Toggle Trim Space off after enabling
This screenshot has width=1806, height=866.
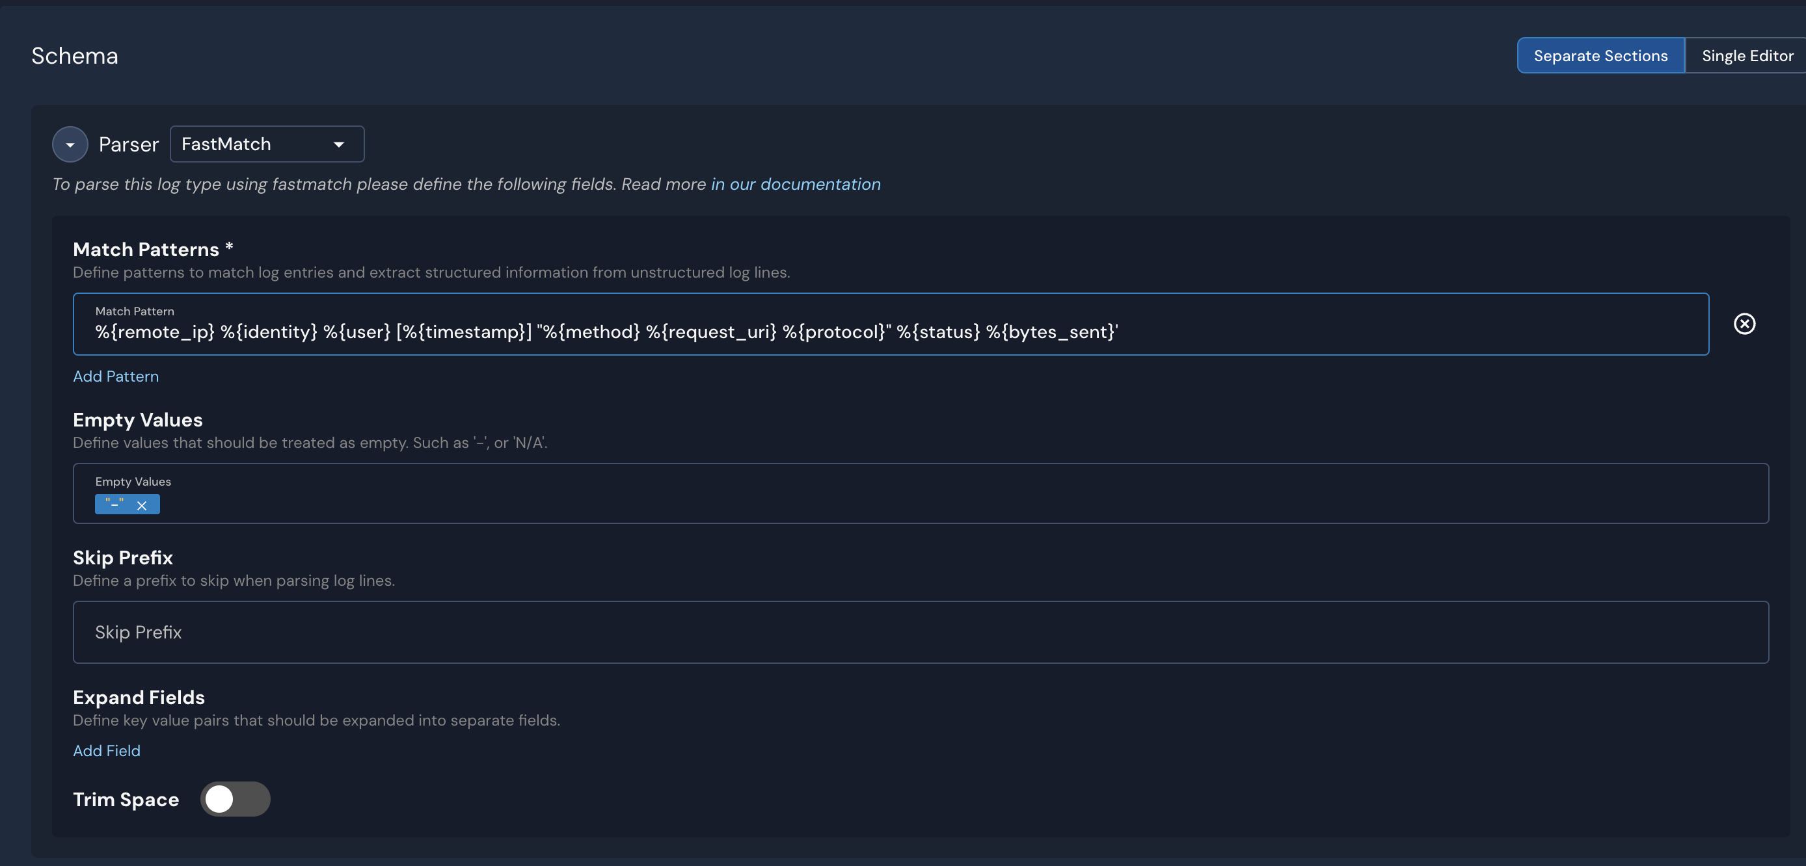pyautogui.click(x=236, y=799)
